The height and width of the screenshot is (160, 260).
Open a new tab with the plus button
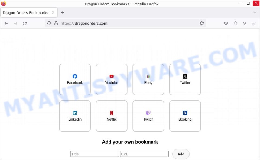pos(63,13)
